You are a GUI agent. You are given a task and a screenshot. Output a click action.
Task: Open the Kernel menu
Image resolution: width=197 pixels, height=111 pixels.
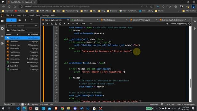(31, 15)
